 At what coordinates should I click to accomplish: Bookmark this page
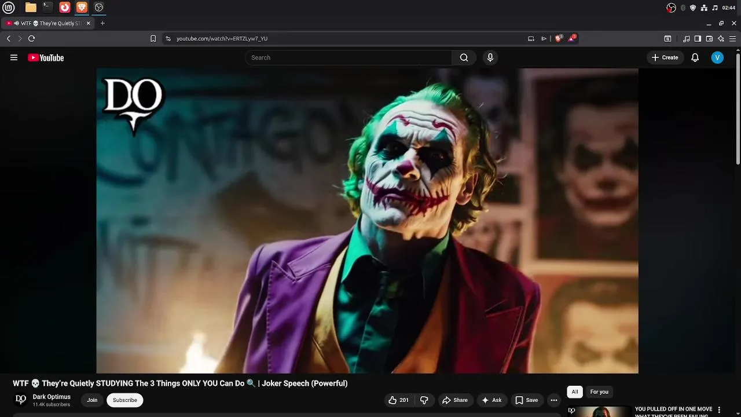153,38
